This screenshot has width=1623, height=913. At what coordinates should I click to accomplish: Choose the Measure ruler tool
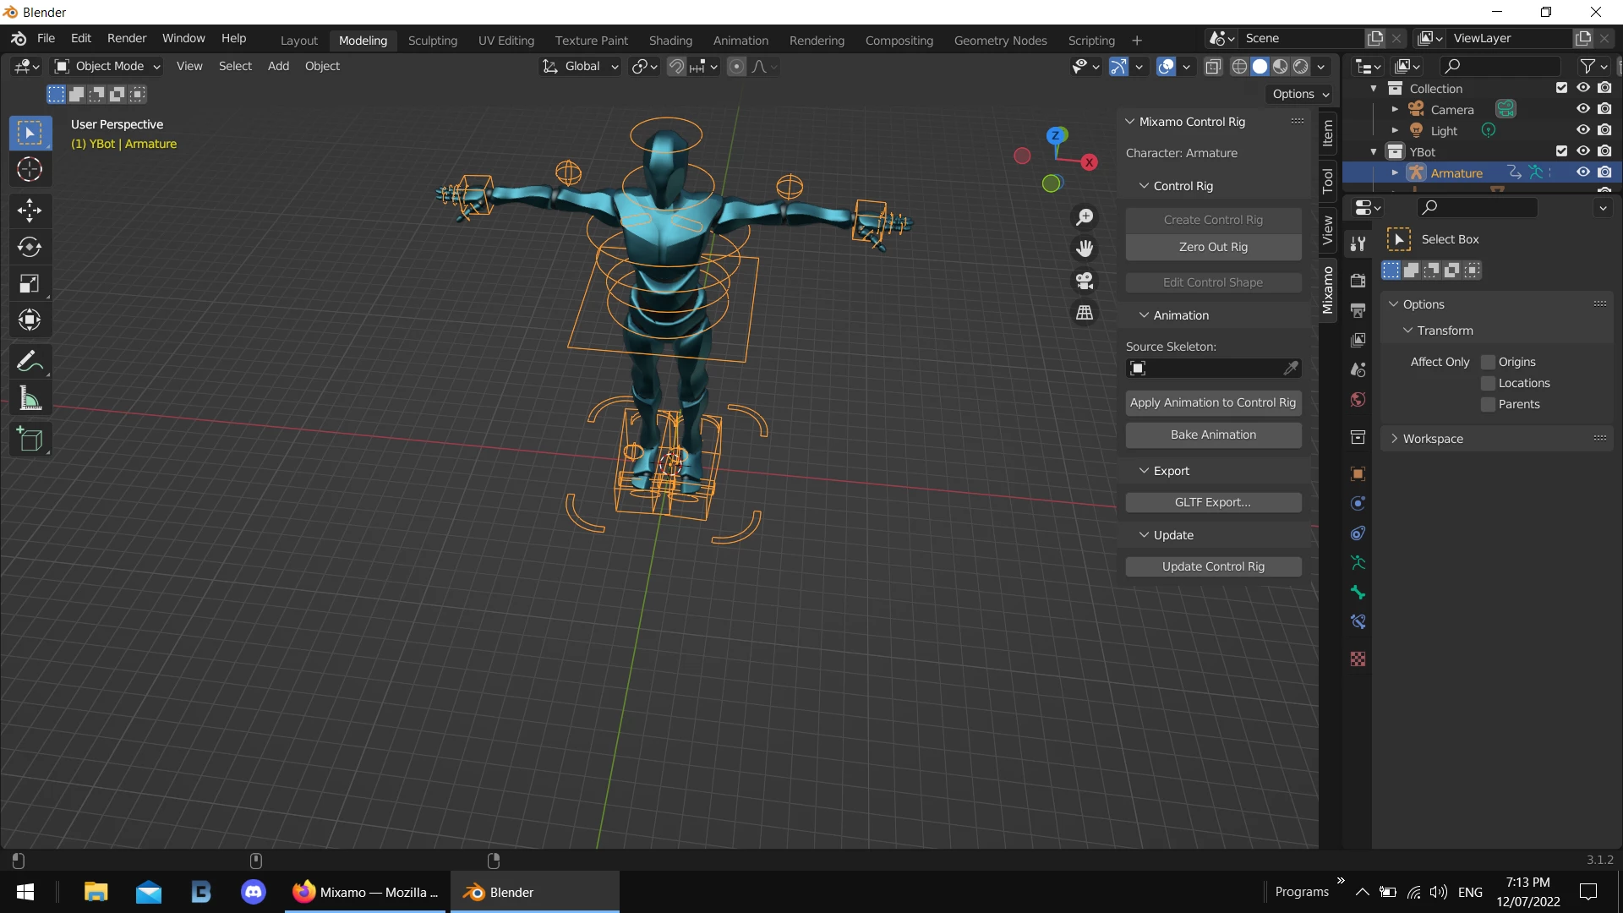tap(30, 399)
